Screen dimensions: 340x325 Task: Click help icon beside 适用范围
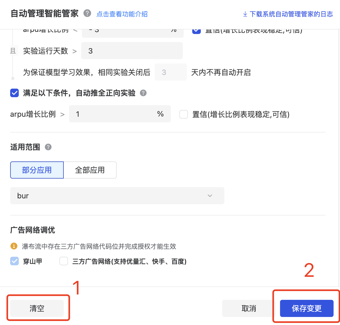coord(48,147)
